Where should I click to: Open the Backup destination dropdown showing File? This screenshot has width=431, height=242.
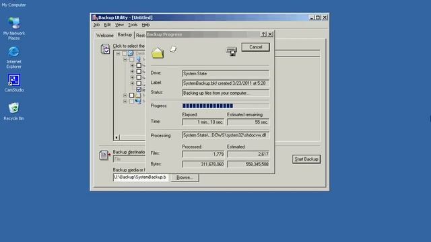click(x=129, y=159)
